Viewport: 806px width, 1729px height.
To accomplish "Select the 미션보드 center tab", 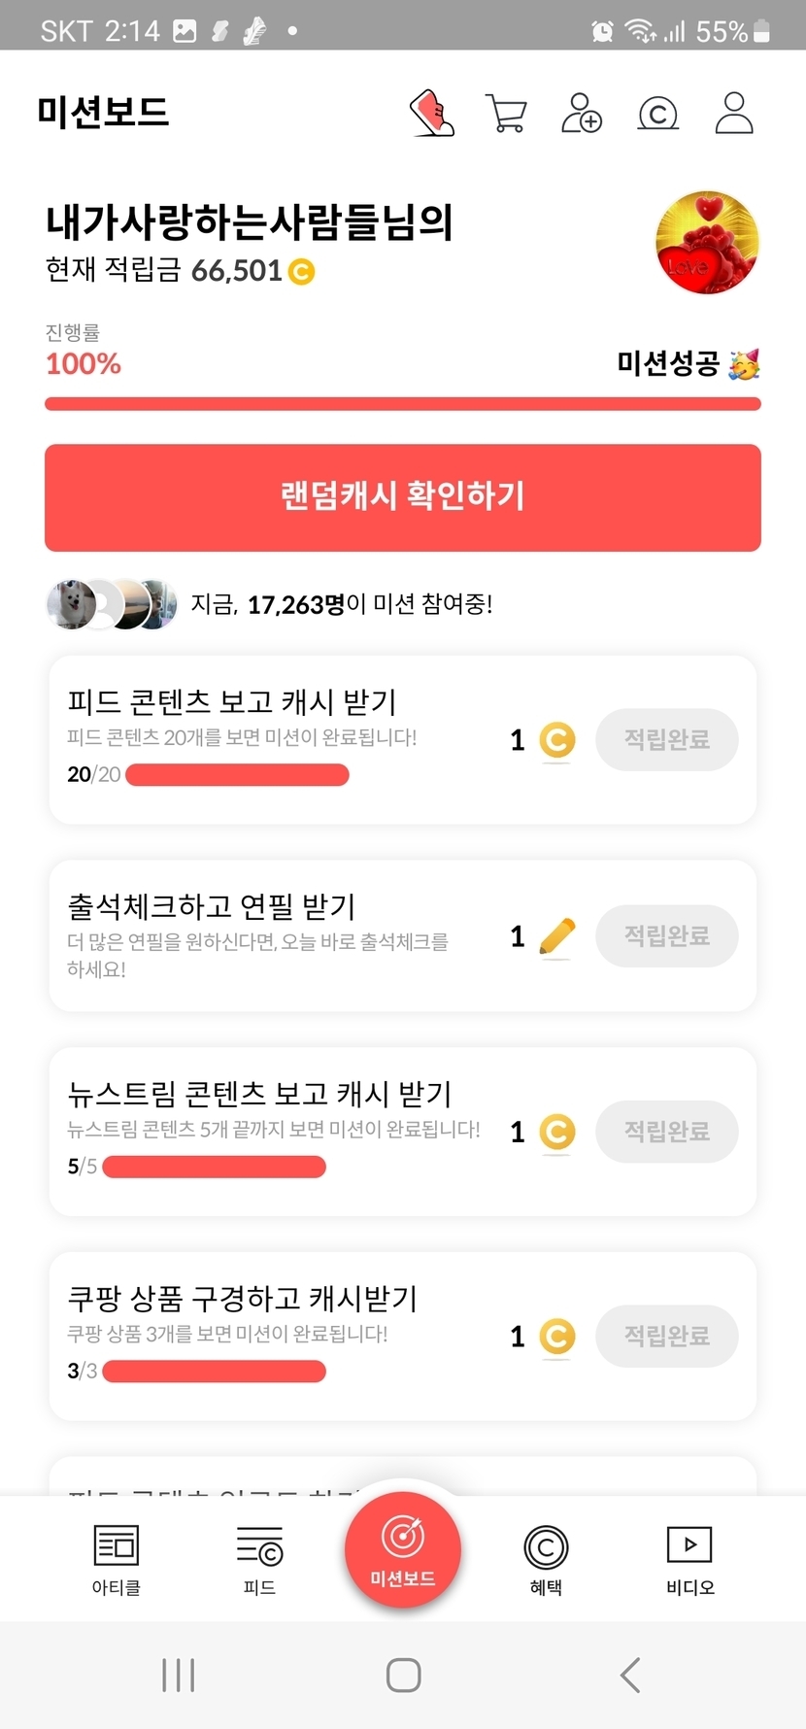I will 403,1550.
